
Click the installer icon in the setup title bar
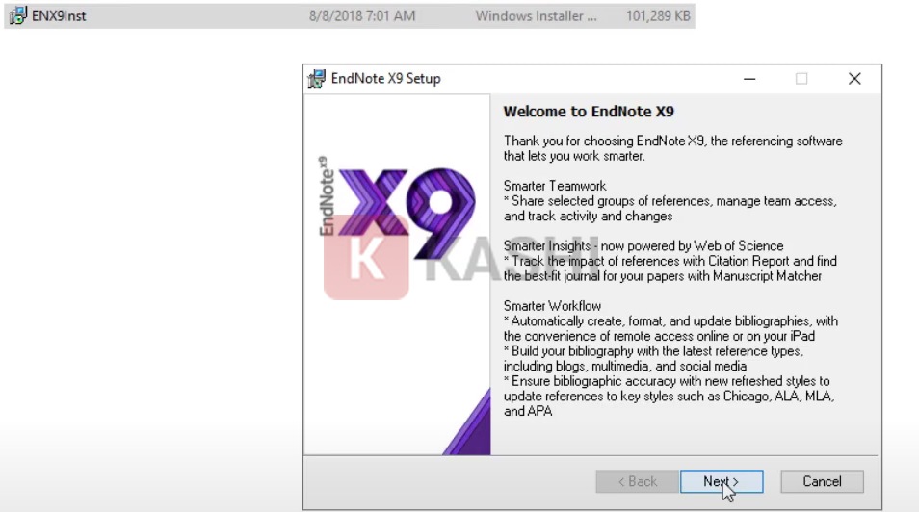(317, 79)
